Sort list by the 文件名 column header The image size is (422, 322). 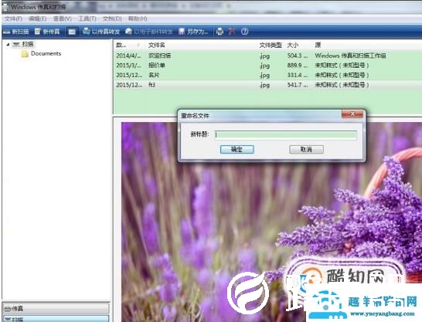point(157,45)
